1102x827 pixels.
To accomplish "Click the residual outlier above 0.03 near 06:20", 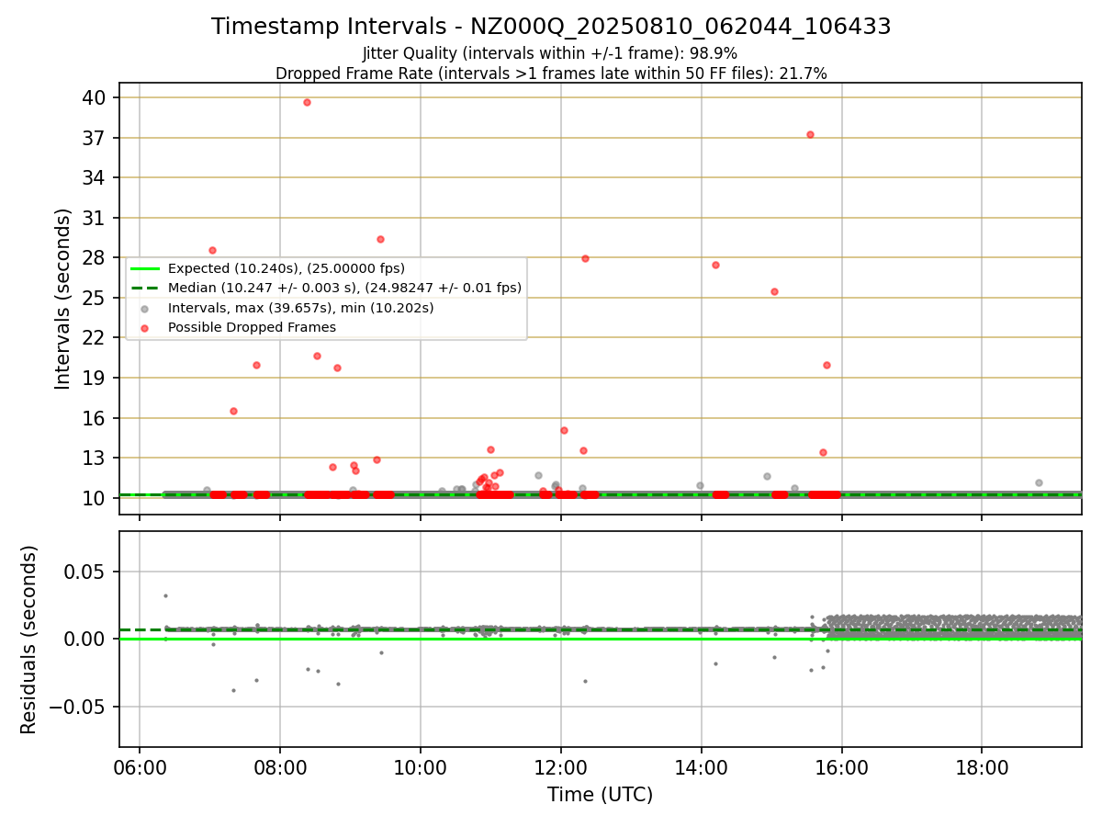I will (x=165, y=595).
